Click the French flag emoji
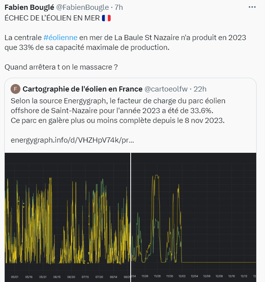 coord(106,18)
